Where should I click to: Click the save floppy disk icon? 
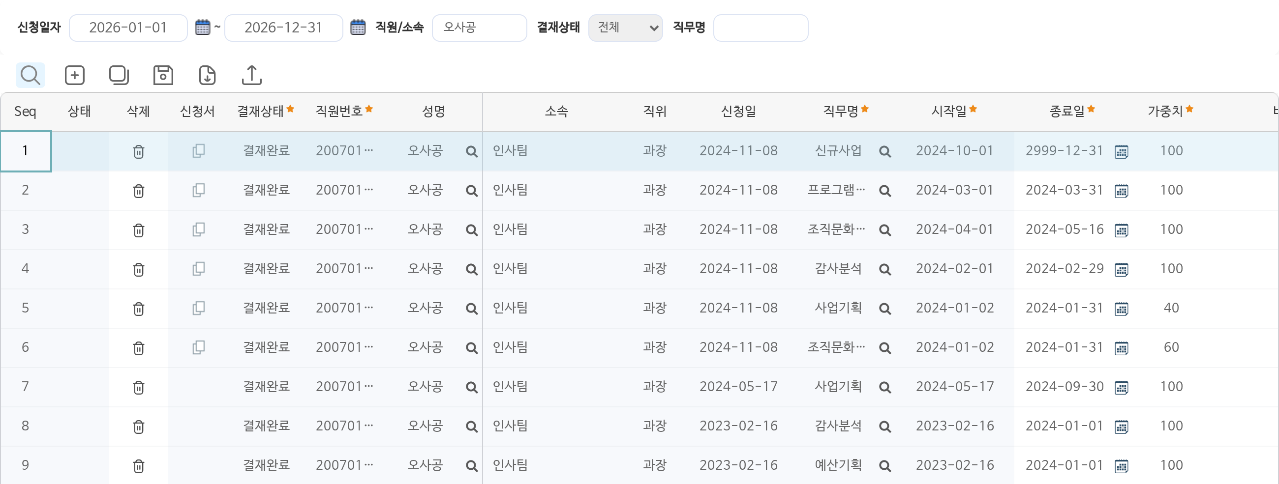pos(163,75)
